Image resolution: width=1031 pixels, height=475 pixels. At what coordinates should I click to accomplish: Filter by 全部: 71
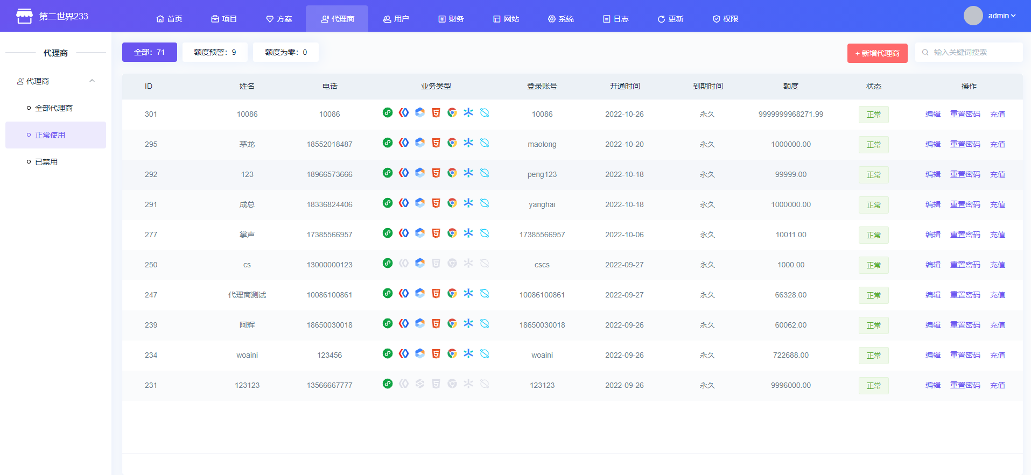(150, 52)
